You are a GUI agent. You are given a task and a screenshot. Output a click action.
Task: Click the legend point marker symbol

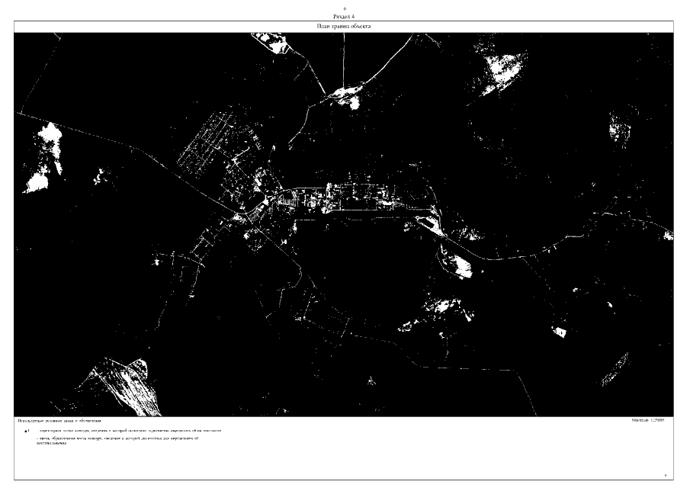tap(24, 432)
